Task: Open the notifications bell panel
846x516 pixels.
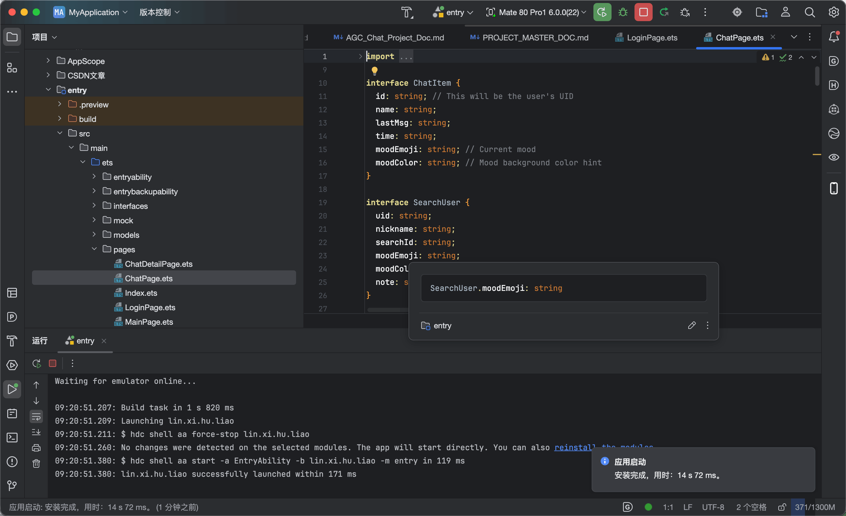Action: pos(834,37)
